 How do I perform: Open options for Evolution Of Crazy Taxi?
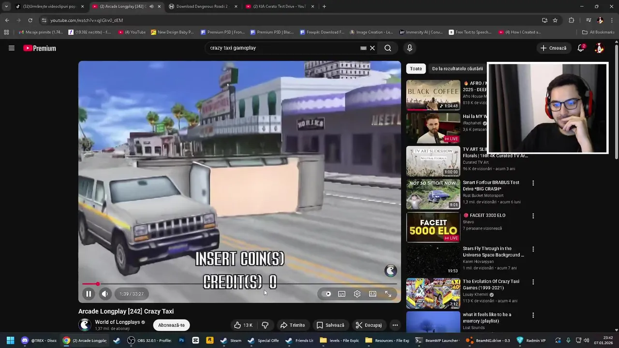tap(533, 282)
